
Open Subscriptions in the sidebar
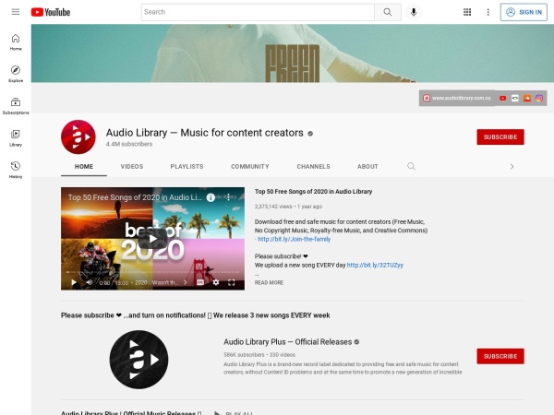[x=16, y=105]
